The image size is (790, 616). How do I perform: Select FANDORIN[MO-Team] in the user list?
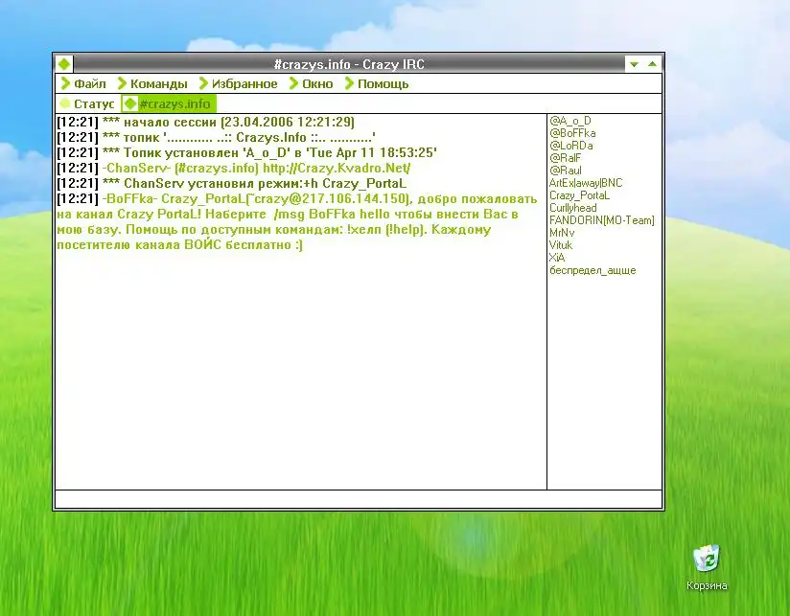pyautogui.click(x=601, y=220)
